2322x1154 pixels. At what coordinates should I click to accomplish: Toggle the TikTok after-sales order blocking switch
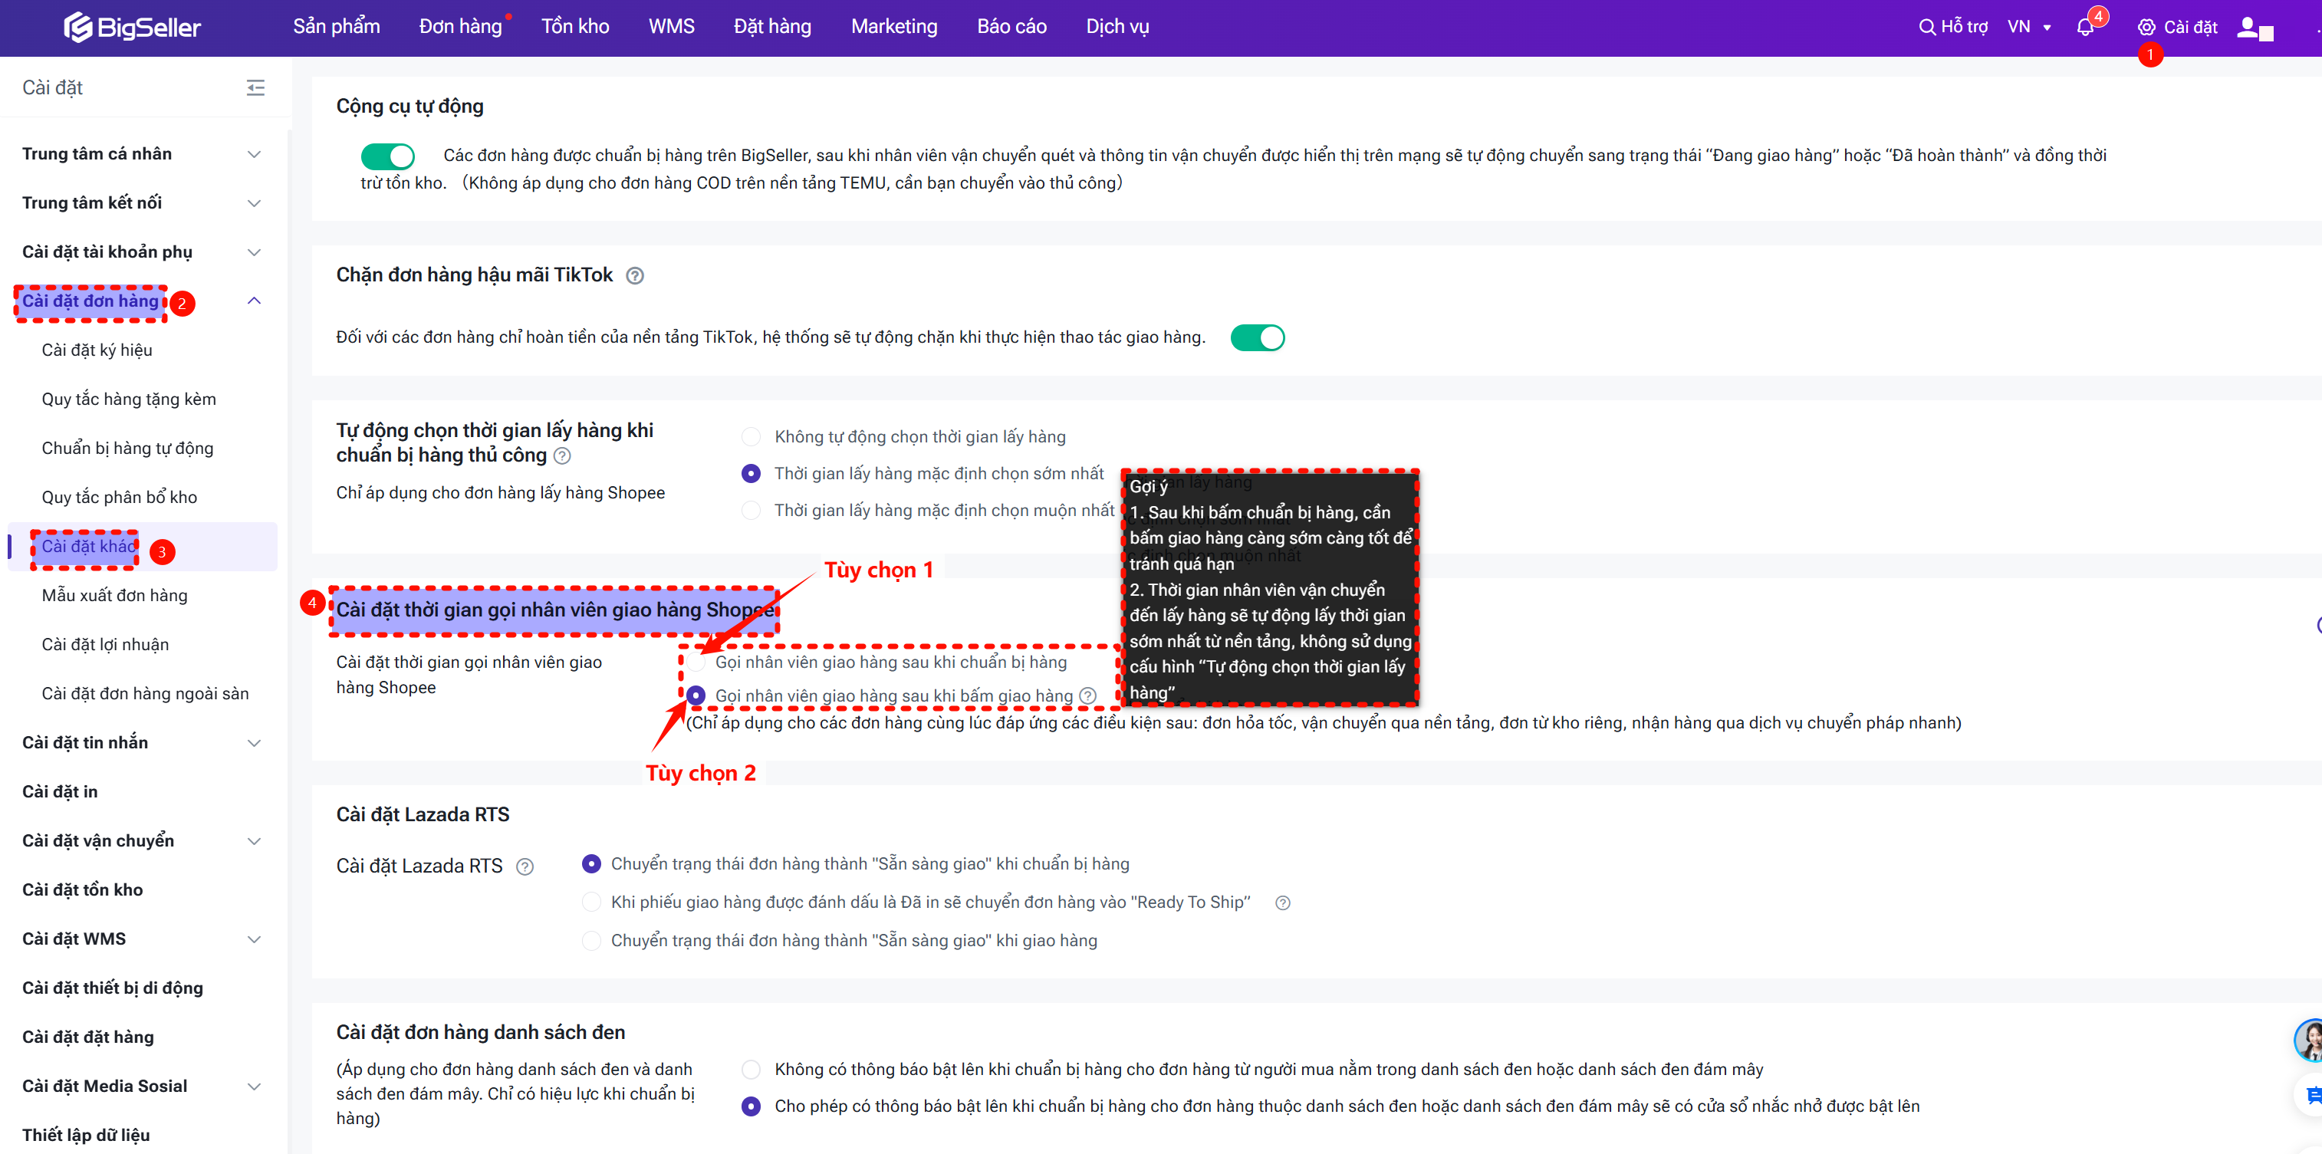(x=1257, y=338)
